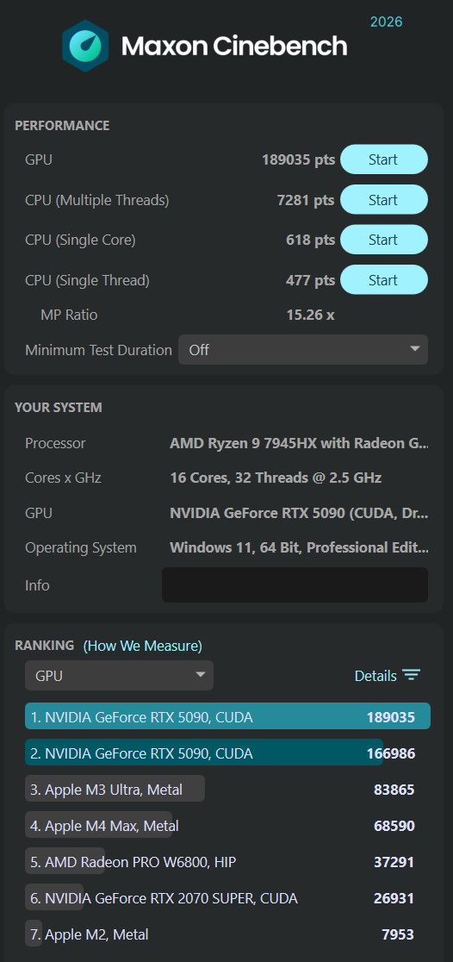Click the Cinebench gauge logo icon
This screenshot has width=453, height=962.
point(85,46)
